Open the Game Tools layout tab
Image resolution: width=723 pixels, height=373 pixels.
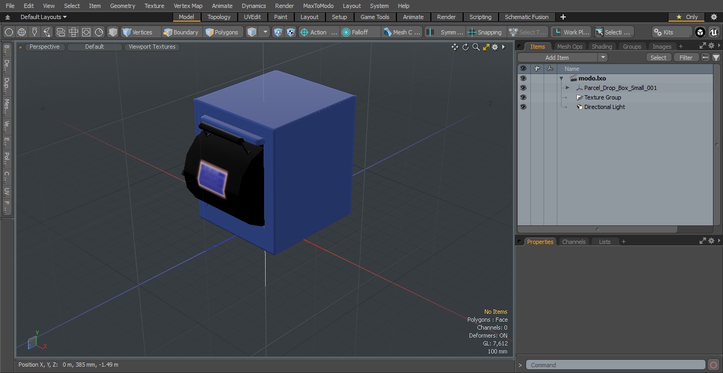point(375,17)
